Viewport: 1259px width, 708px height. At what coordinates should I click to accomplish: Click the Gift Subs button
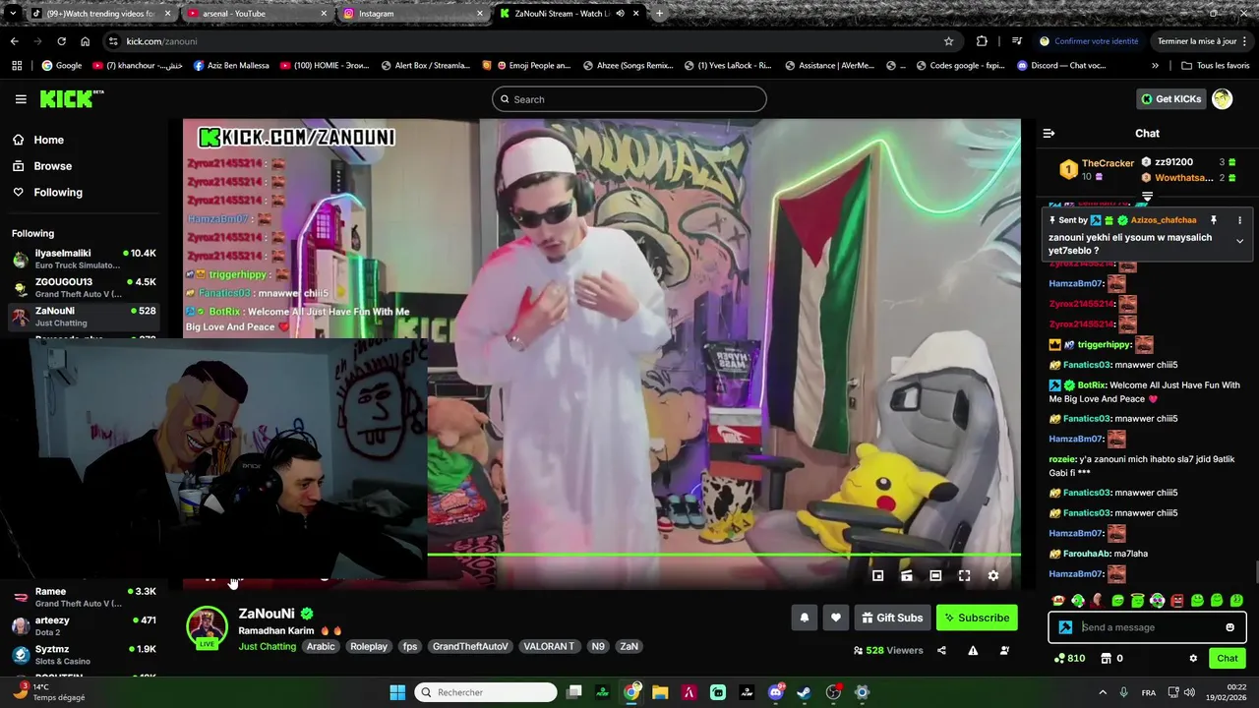(892, 618)
